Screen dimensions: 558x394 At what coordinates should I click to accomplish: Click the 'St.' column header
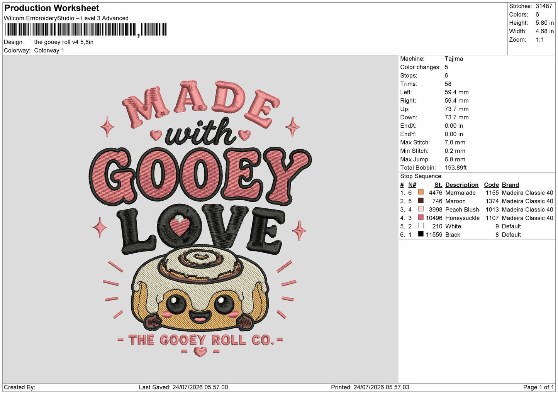point(438,185)
